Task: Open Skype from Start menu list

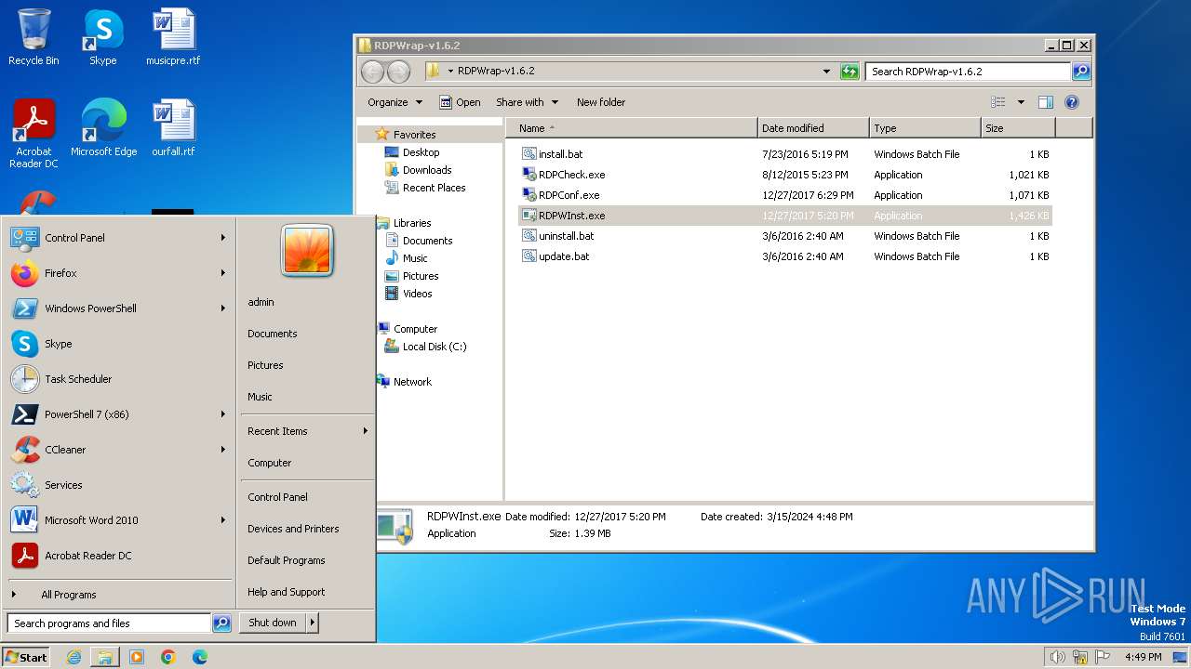Action: click(x=119, y=344)
